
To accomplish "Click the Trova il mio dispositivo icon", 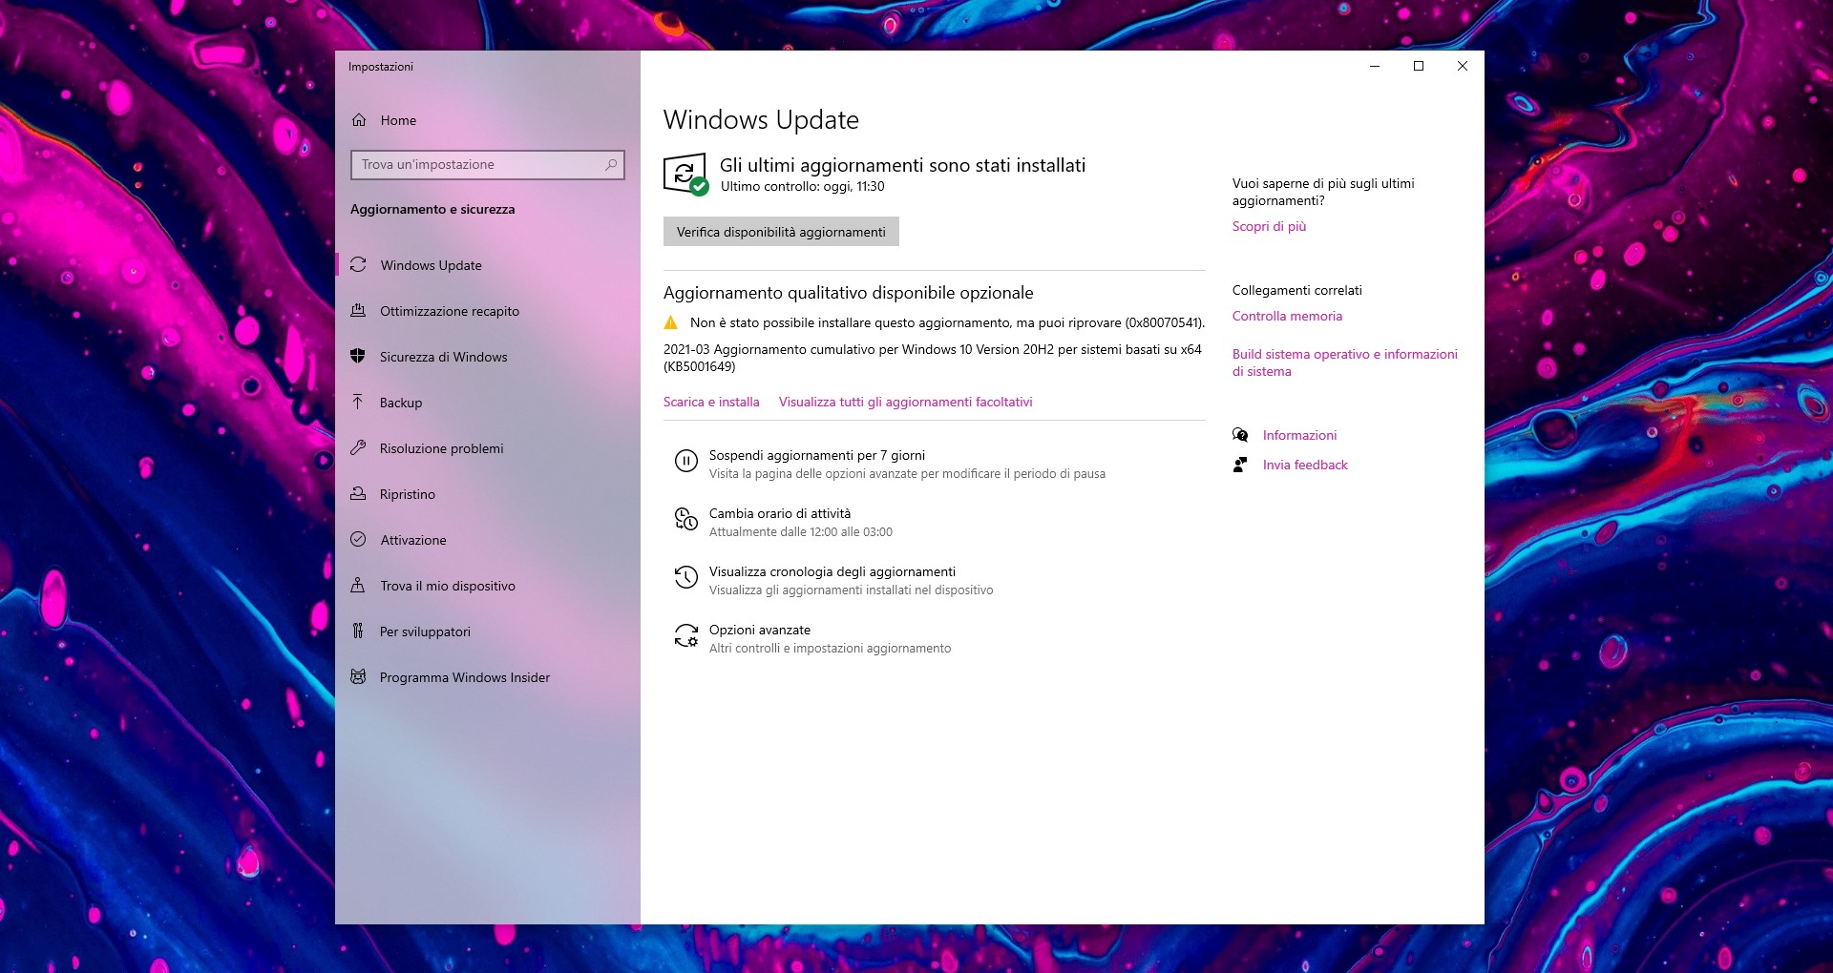I will coord(358,586).
